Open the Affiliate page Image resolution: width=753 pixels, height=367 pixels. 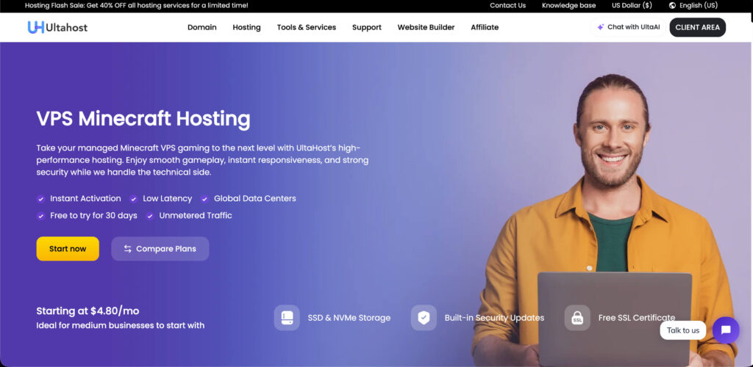pyautogui.click(x=485, y=27)
